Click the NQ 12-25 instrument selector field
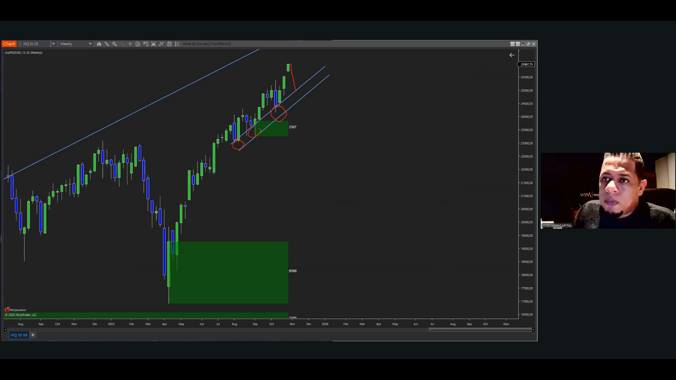The width and height of the screenshot is (676, 380). [x=36, y=44]
